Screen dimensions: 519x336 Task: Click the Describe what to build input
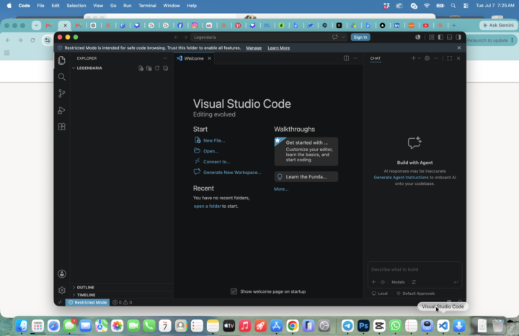(414, 269)
